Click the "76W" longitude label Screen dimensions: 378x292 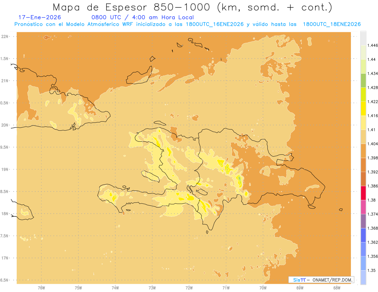(x=41, y=288)
